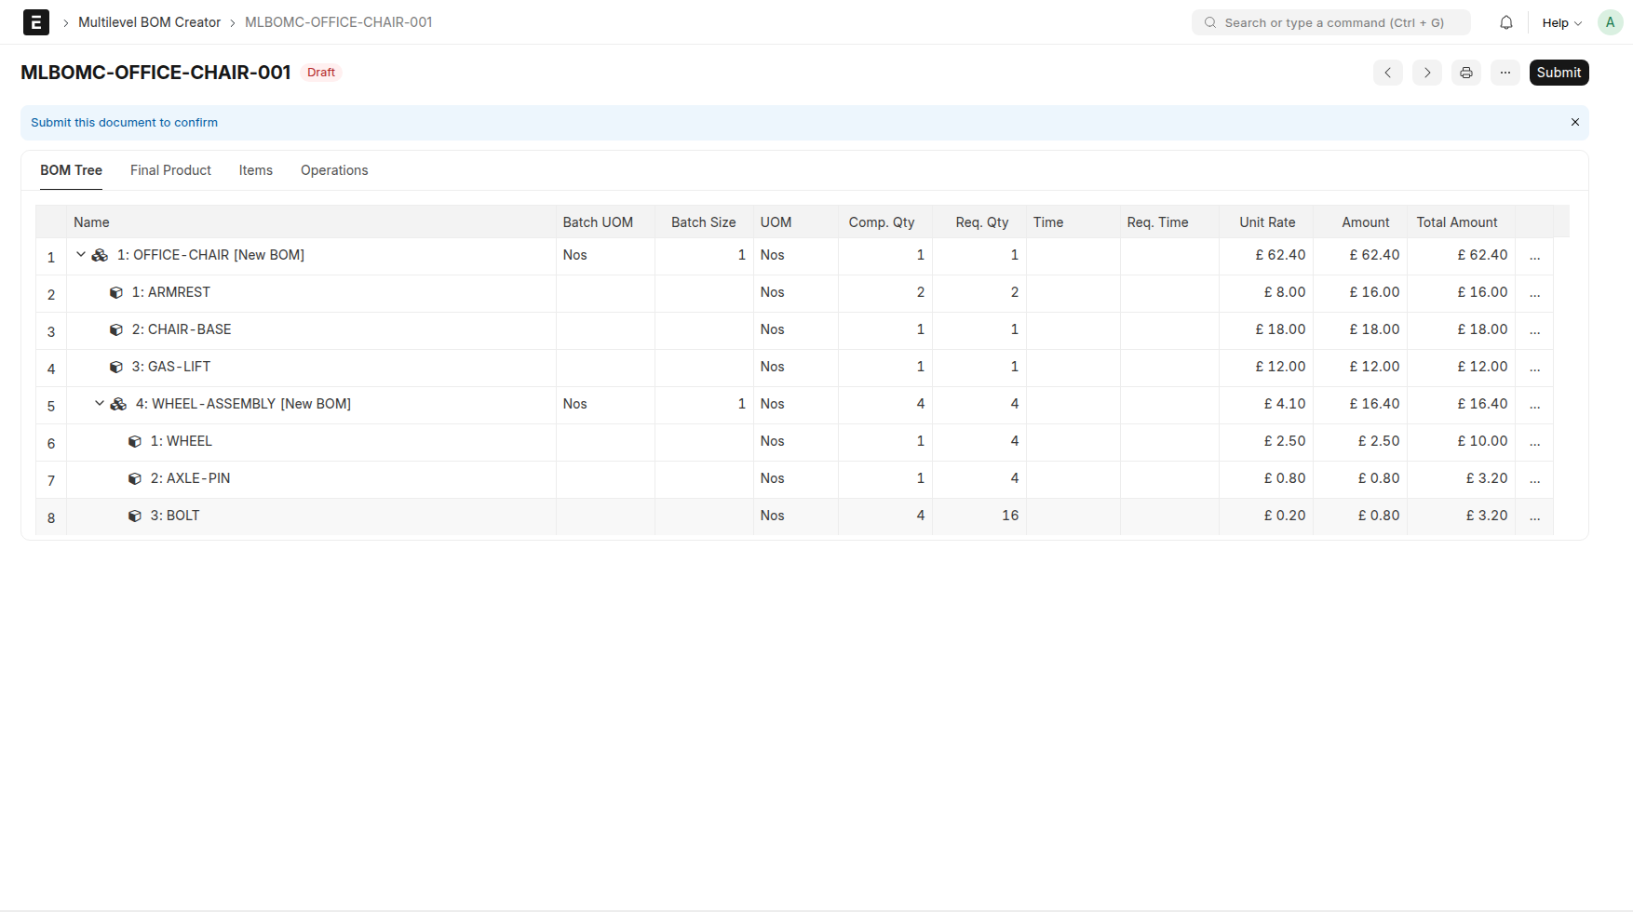This screenshot has height=912, width=1633.
Task: Navigate to Multilevel BOM Creator breadcrumb
Action: (x=149, y=22)
